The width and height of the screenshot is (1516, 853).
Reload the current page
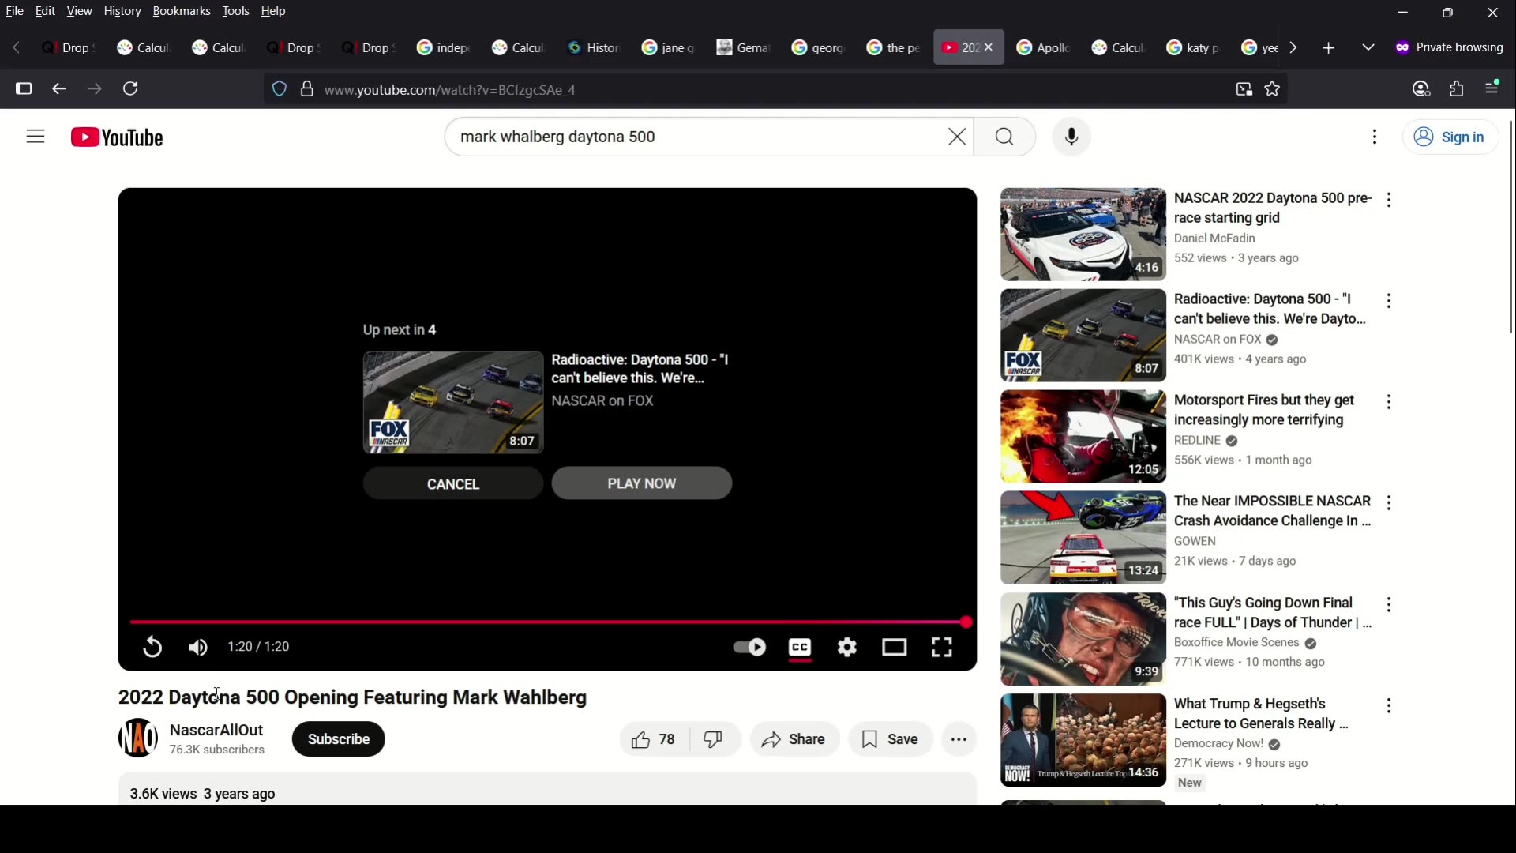(x=131, y=89)
